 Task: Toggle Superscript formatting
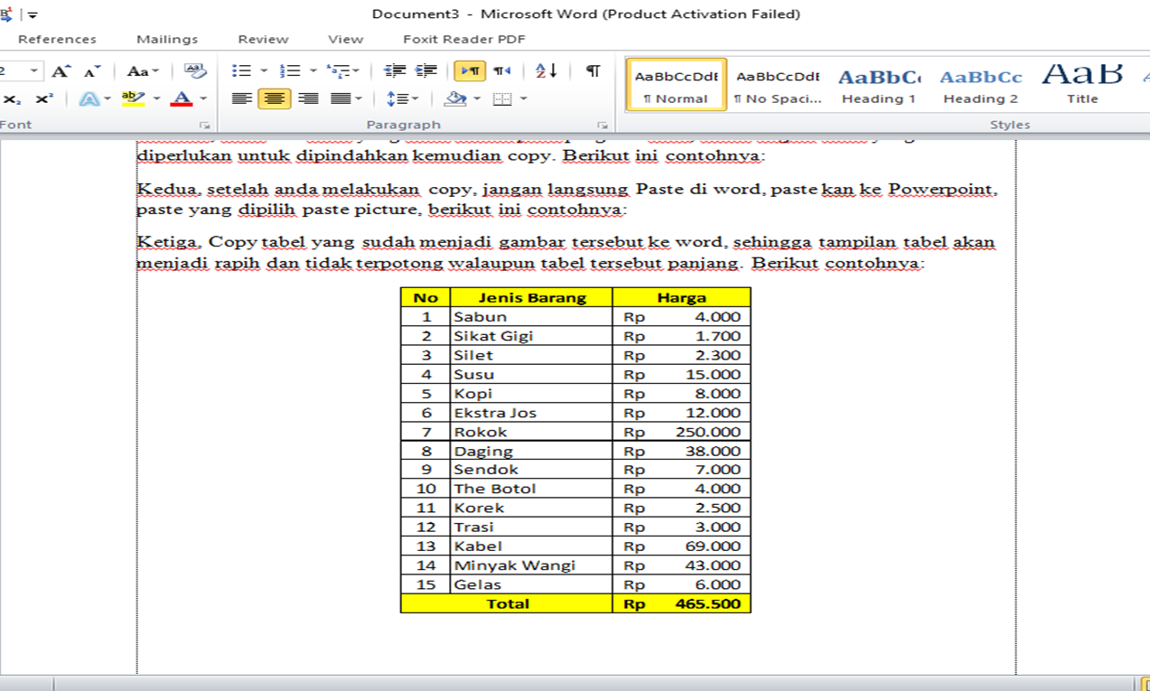[44, 98]
